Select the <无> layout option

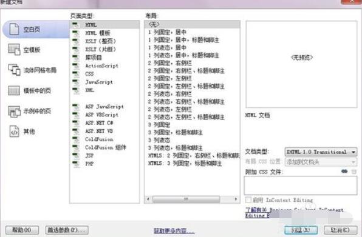tap(192, 24)
